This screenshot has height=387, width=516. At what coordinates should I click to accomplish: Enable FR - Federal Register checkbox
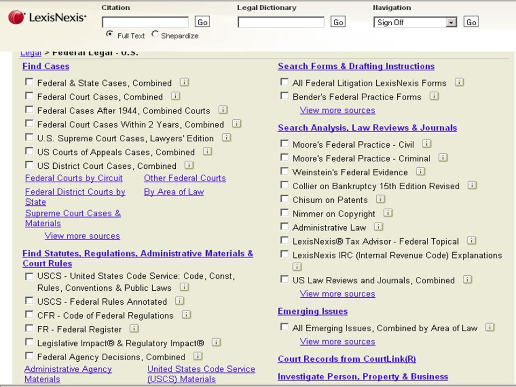pyautogui.click(x=29, y=328)
